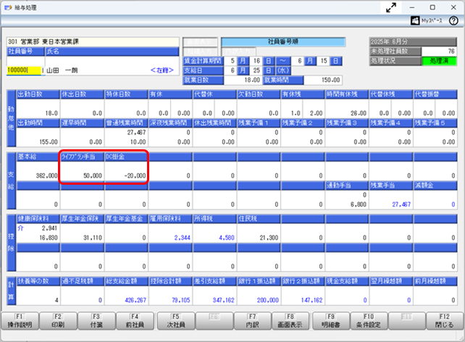Click 残業手当 value 27,467
465x342 pixels.
(401, 204)
